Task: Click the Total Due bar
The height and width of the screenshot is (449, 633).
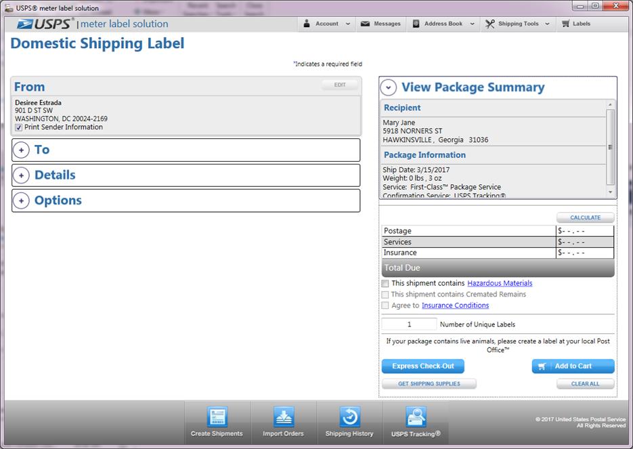Action: pyautogui.click(x=498, y=268)
